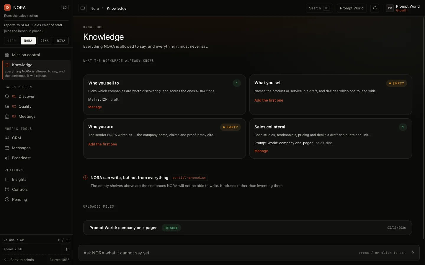Click the CITABLE badge on uploaded file
The height and width of the screenshot is (265, 425).
(x=171, y=228)
